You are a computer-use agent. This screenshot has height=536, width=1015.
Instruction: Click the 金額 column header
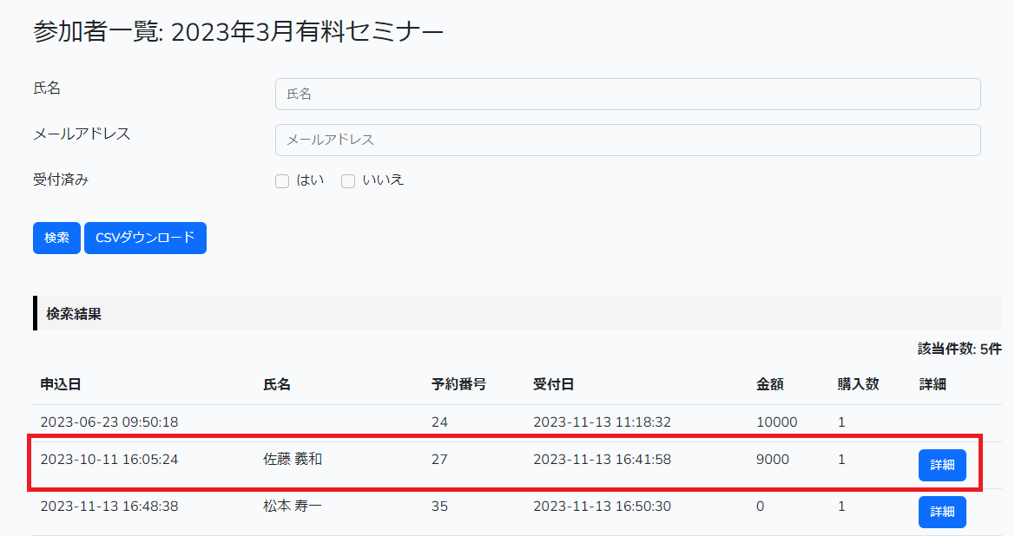(x=769, y=384)
